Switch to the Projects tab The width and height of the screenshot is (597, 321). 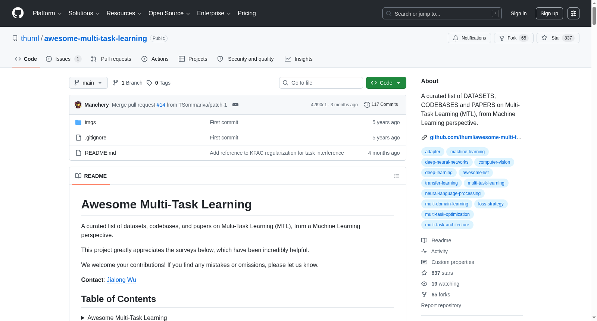click(193, 59)
